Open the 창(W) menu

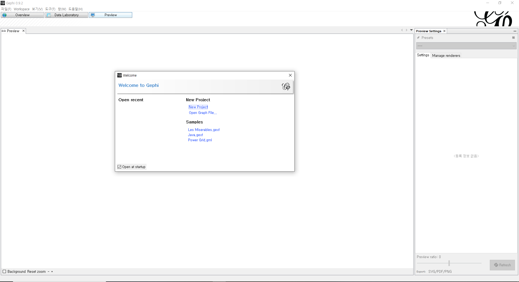(62, 9)
